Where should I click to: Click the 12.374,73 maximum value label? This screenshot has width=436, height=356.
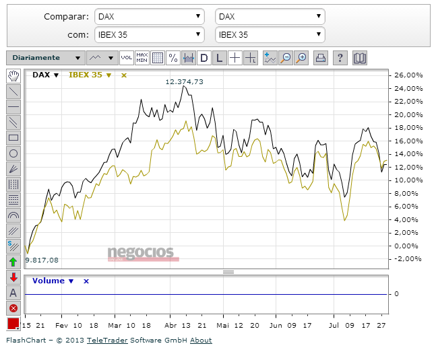click(x=185, y=81)
